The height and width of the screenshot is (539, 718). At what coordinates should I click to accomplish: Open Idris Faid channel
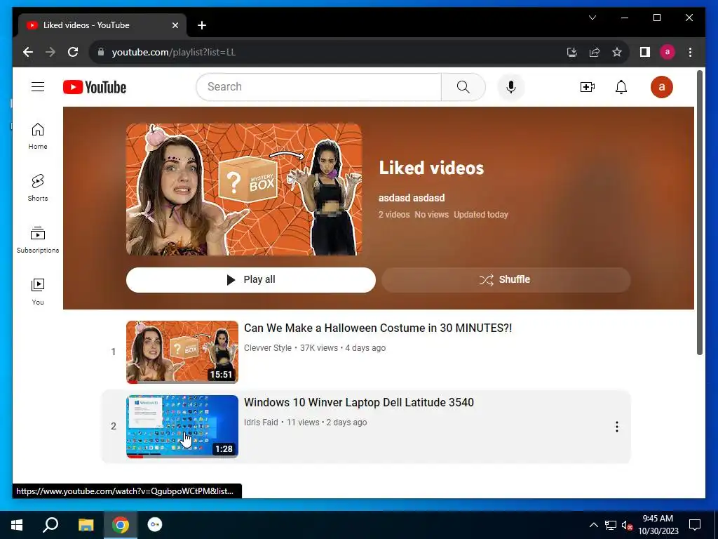tap(261, 422)
